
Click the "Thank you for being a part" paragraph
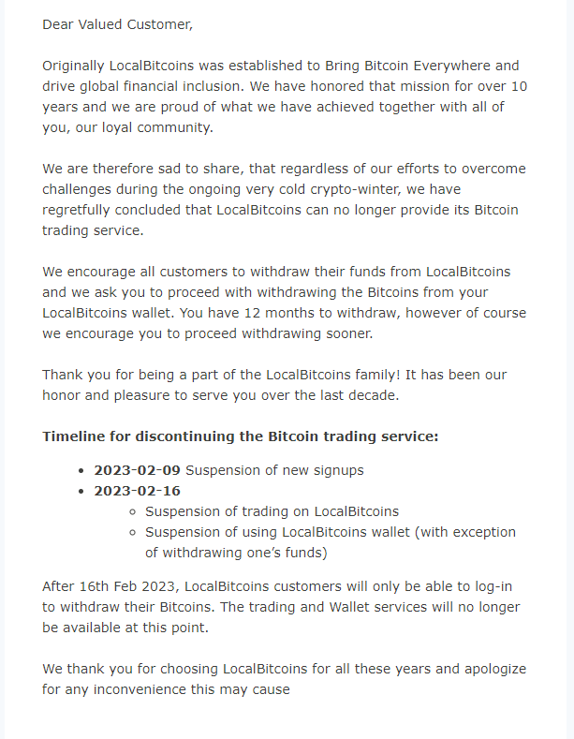[x=274, y=384]
